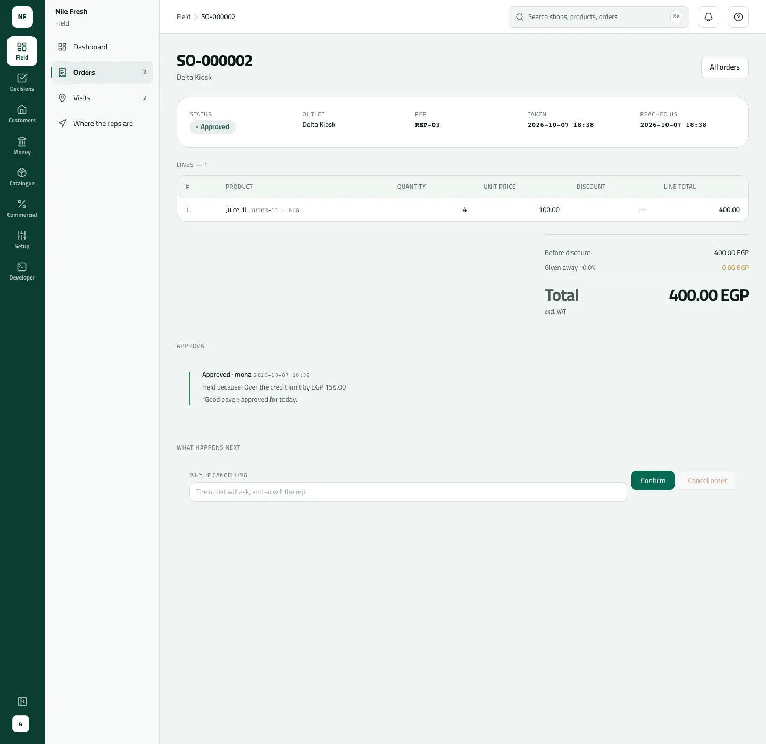Click the NF workspace logo

coord(22,17)
